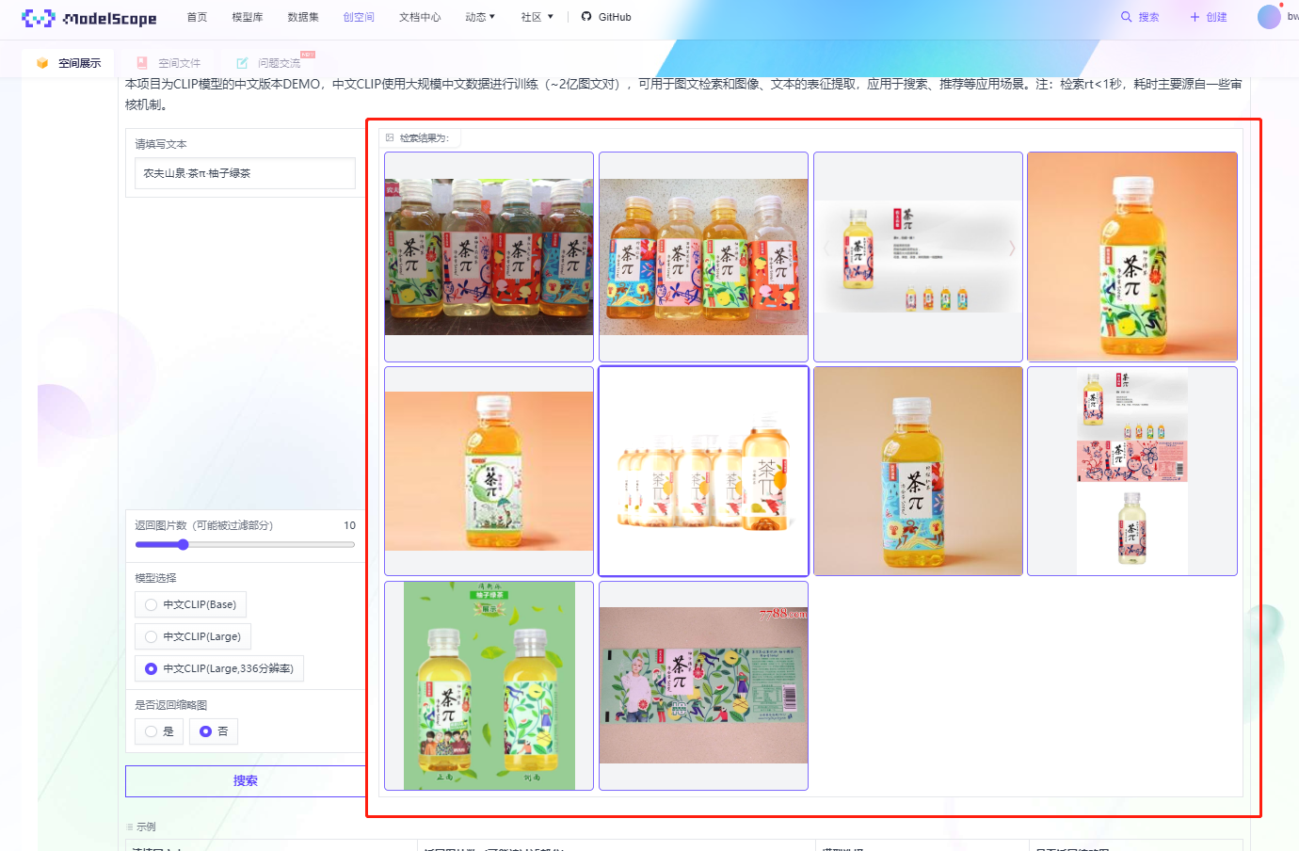Select 中文CLIP(Large,336分辨率) model option
Viewport: 1299px width, 851px height.
tap(219, 668)
